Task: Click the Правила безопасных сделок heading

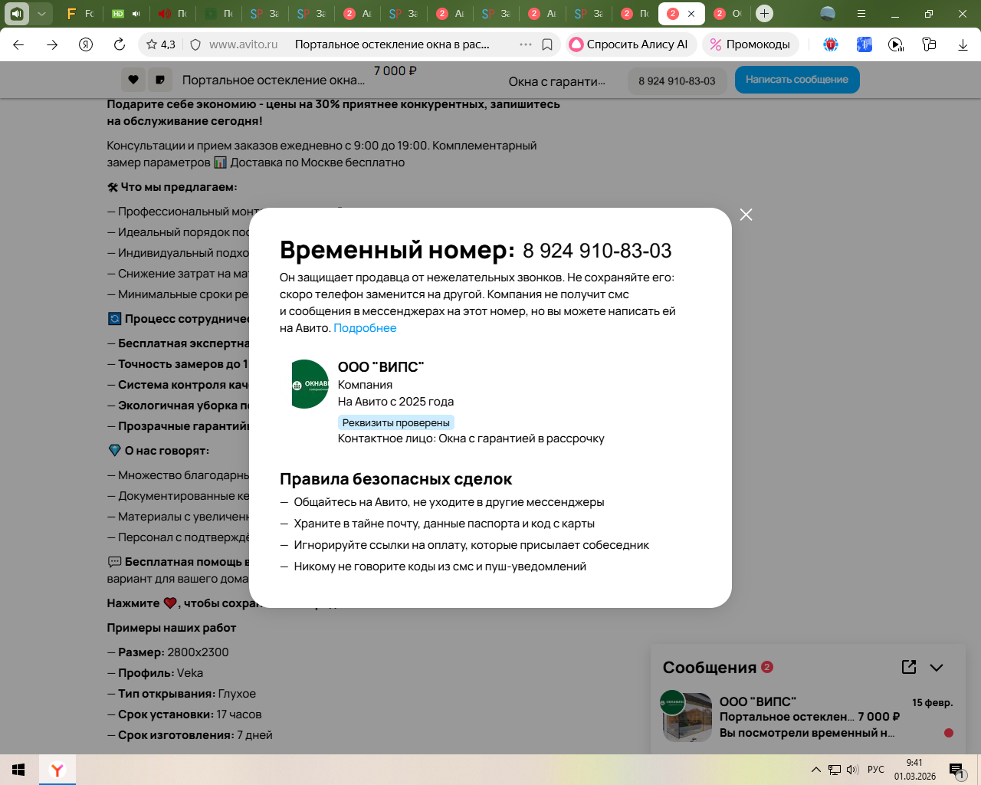Action: 395,479
